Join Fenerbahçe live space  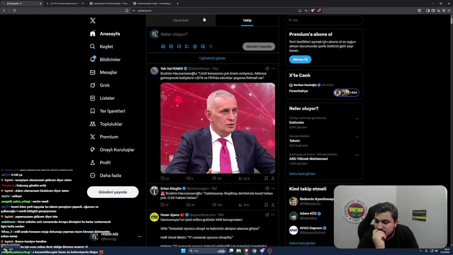[324, 89]
